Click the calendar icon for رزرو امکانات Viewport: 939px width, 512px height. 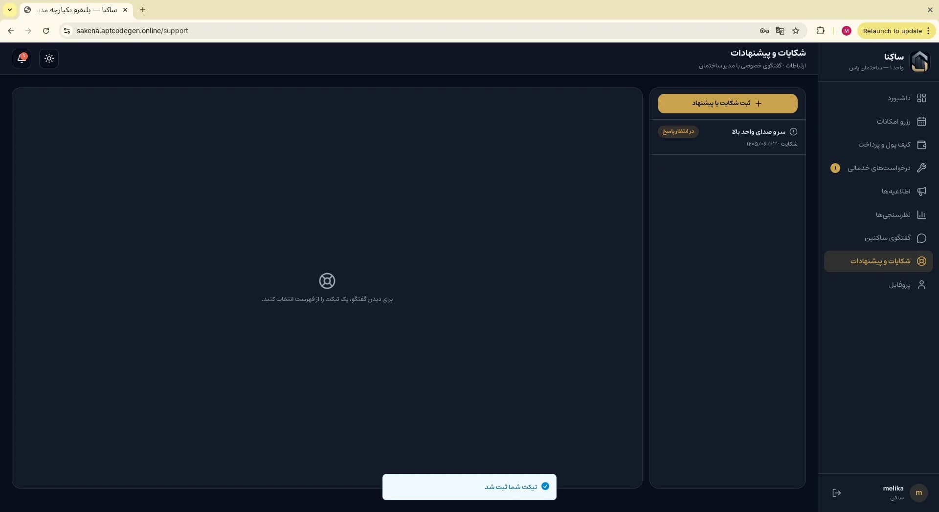click(x=921, y=122)
